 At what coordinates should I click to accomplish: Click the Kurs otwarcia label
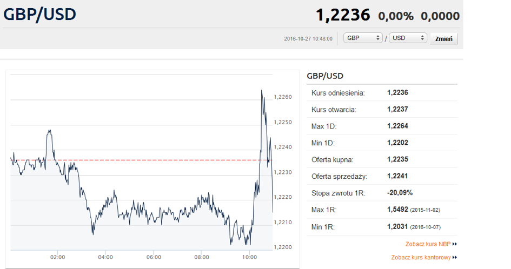(334, 110)
